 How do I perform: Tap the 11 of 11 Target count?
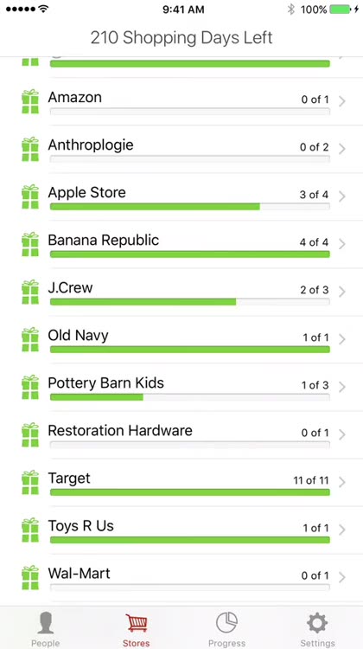pos(311,480)
